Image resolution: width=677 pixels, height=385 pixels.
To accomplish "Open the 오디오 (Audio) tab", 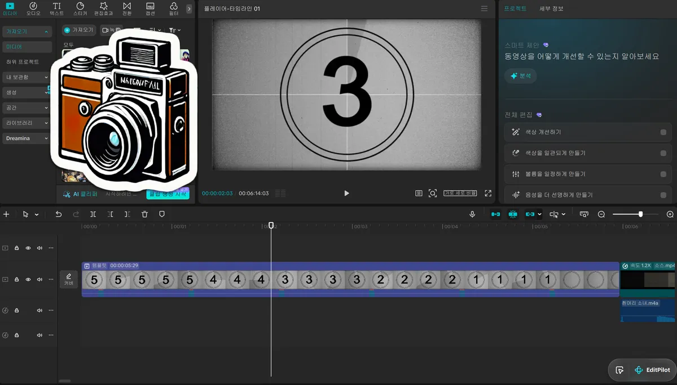I will (33, 8).
